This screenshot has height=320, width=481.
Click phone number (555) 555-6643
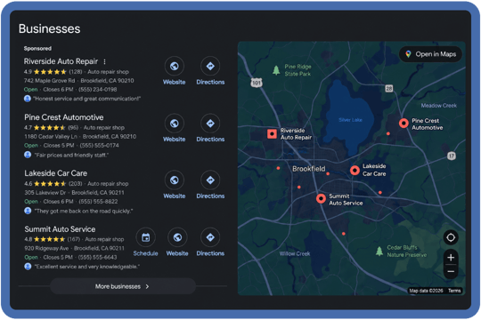[x=98, y=257]
